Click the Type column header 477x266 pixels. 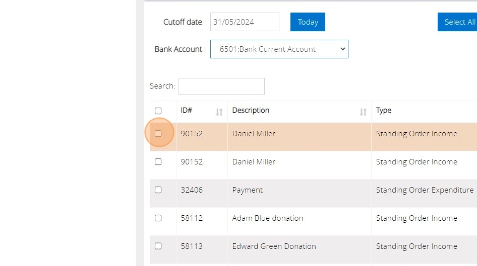(384, 111)
